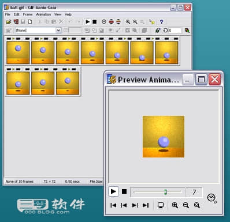Viewport: 230px width, 222px height.
Task: Open the File menu
Action: [8, 14]
